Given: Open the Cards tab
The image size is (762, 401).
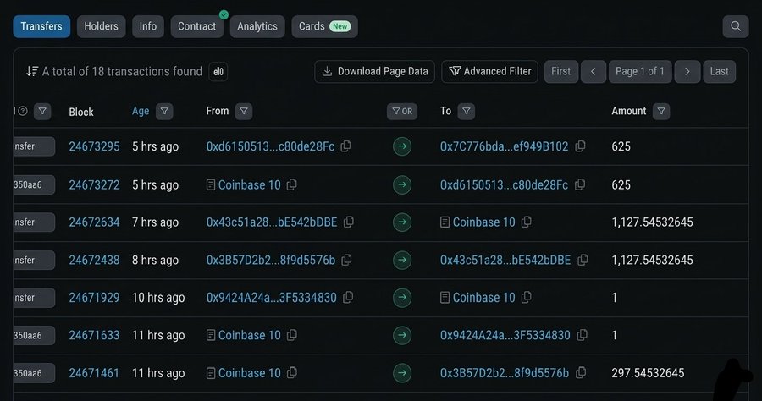Looking at the screenshot, I should click(324, 26).
